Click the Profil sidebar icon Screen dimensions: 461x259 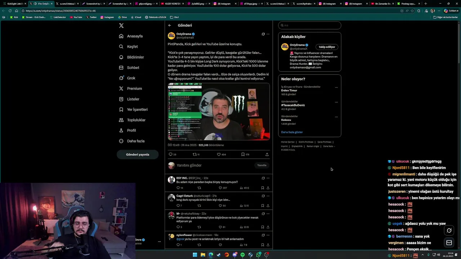[121, 130]
